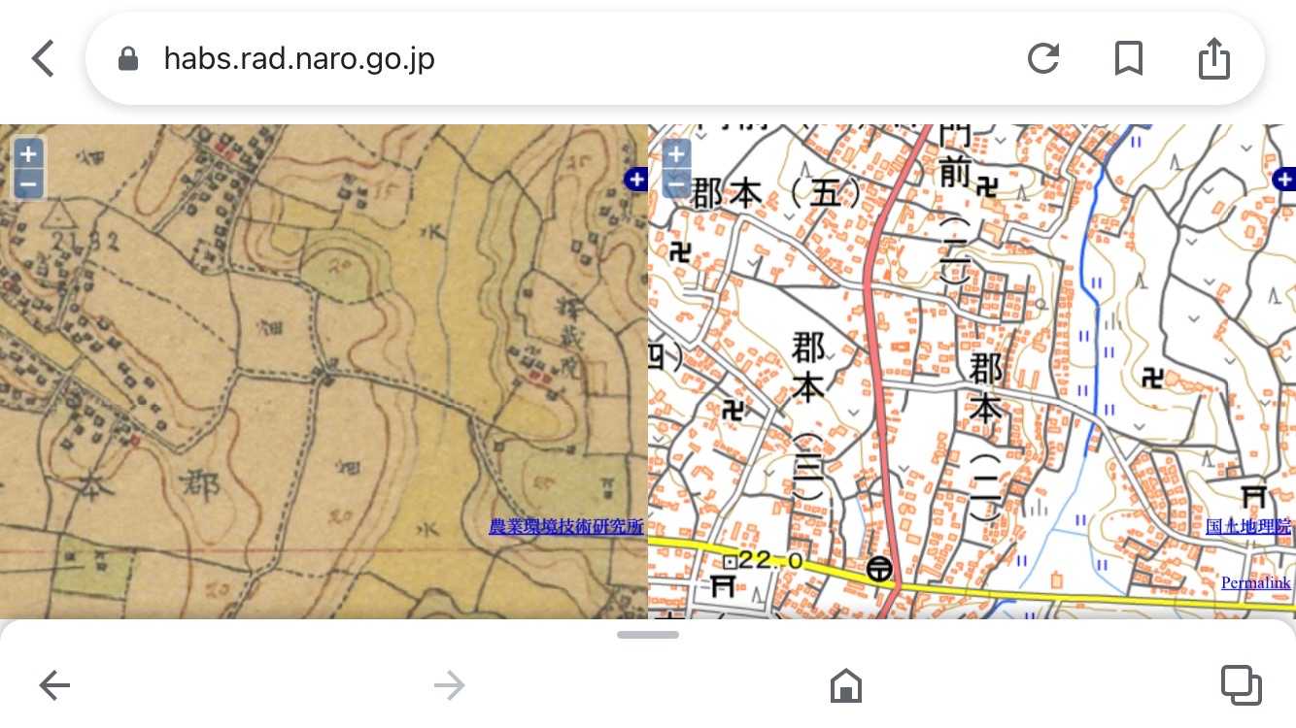The image size is (1296, 728).
Task: Zoom out on the modern right map
Action: tap(676, 182)
